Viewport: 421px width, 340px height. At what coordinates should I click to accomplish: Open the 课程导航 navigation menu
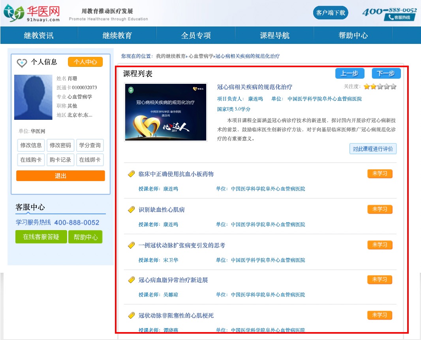274,36
